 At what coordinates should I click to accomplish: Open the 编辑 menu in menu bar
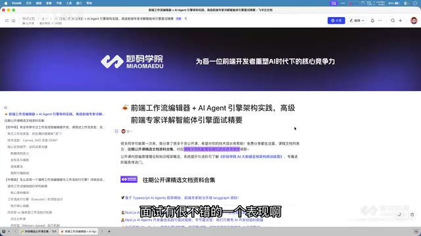point(39,3)
